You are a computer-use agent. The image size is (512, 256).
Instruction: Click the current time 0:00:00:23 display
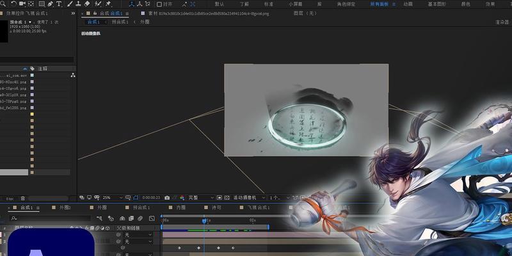[x=151, y=198]
